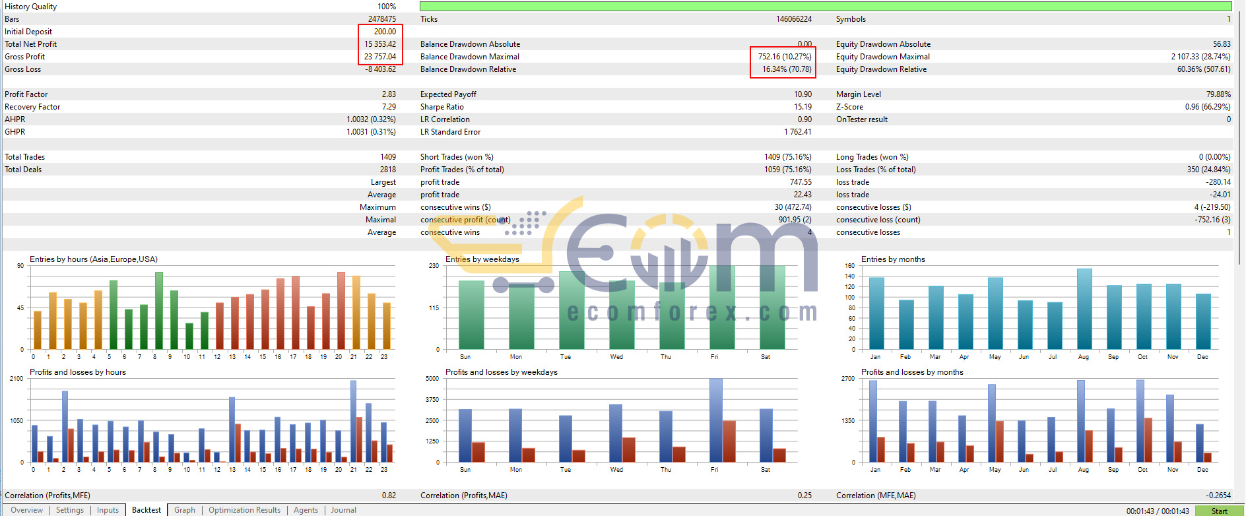Screen dimensions: 1246x516
Task: Click the Balance Drawdown Maximal value 752.16 (10.27%)
Action: pyautogui.click(x=785, y=57)
